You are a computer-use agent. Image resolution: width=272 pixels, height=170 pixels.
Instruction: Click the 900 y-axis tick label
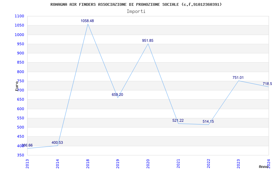[x=21, y=53]
